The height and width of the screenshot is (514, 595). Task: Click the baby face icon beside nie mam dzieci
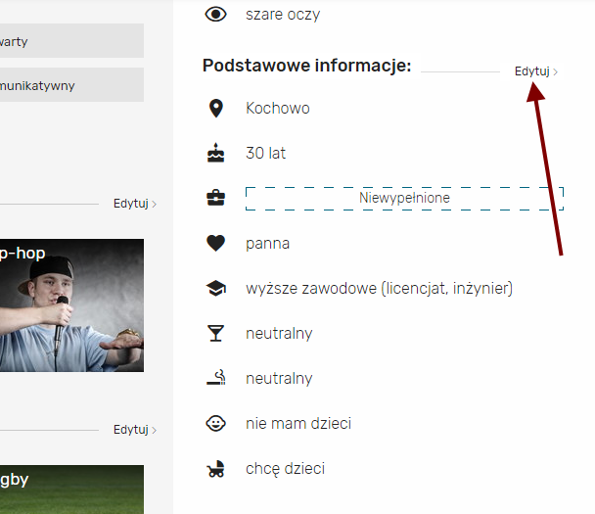tap(215, 423)
